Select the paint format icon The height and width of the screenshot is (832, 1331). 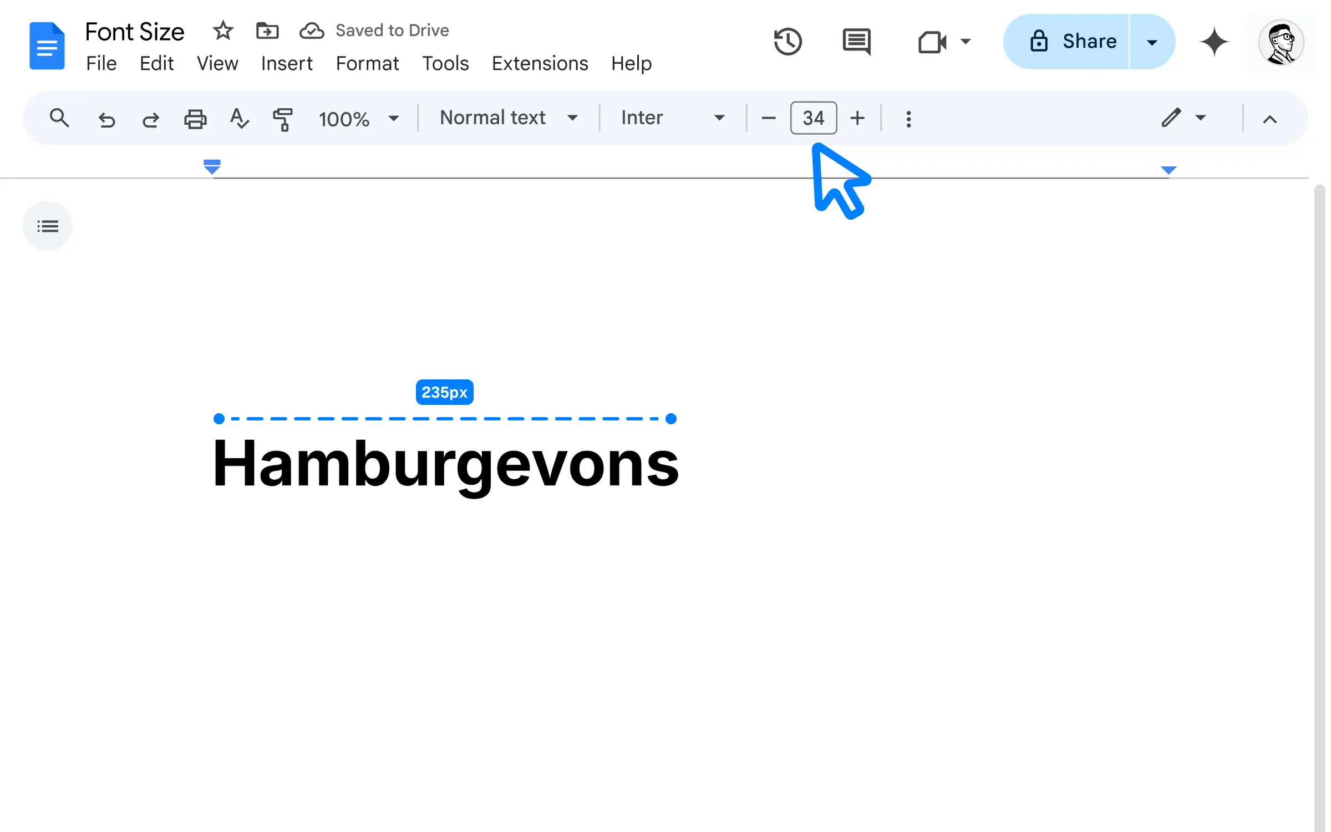coord(283,118)
